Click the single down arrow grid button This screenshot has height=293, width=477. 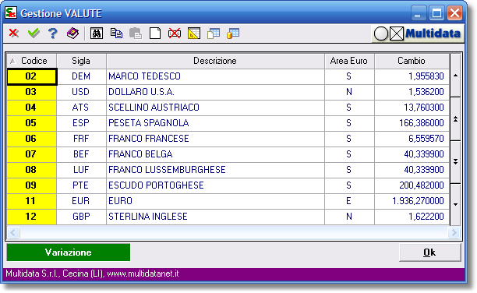coord(455,204)
